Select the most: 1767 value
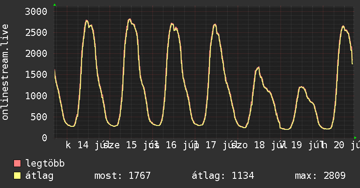Viewport: 360px width, 188px height. [x=122, y=176]
